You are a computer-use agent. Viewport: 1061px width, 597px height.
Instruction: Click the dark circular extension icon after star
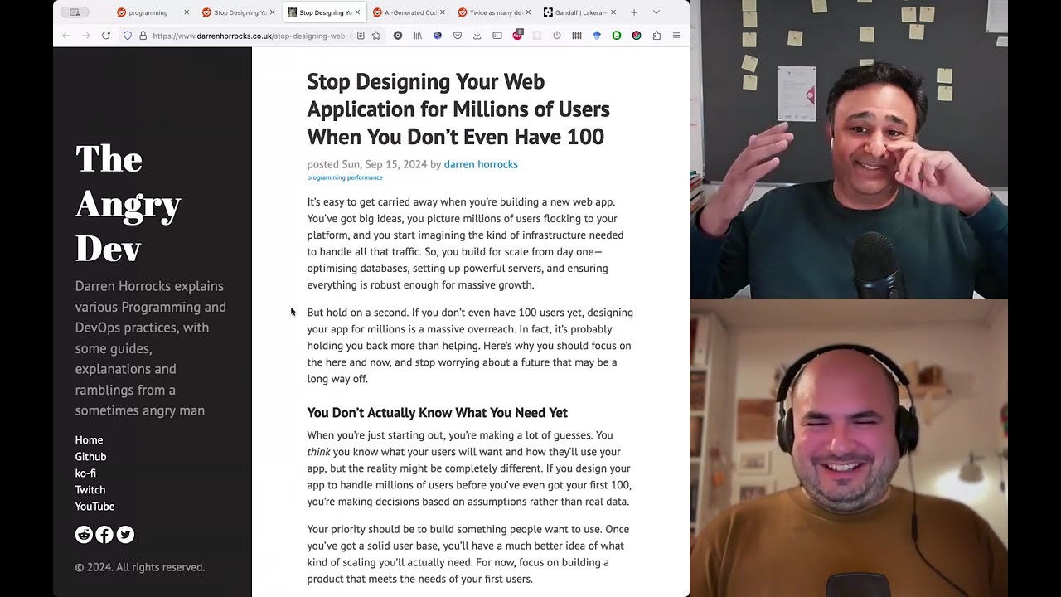tap(398, 36)
